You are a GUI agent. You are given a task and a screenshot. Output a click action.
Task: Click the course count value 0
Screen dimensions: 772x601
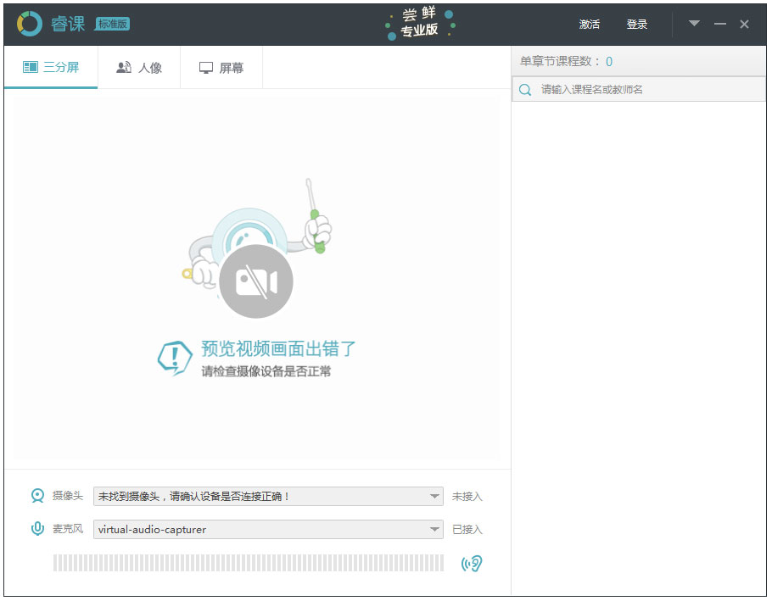(609, 62)
